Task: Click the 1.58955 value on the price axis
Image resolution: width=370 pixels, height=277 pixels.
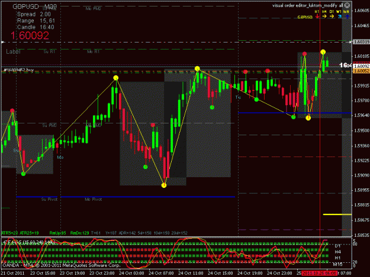Action: point(362,190)
